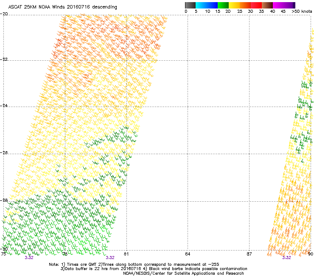Select the yellow 20-25 knots color bar segment
Screen dimensions: 314x276
point(234,5)
